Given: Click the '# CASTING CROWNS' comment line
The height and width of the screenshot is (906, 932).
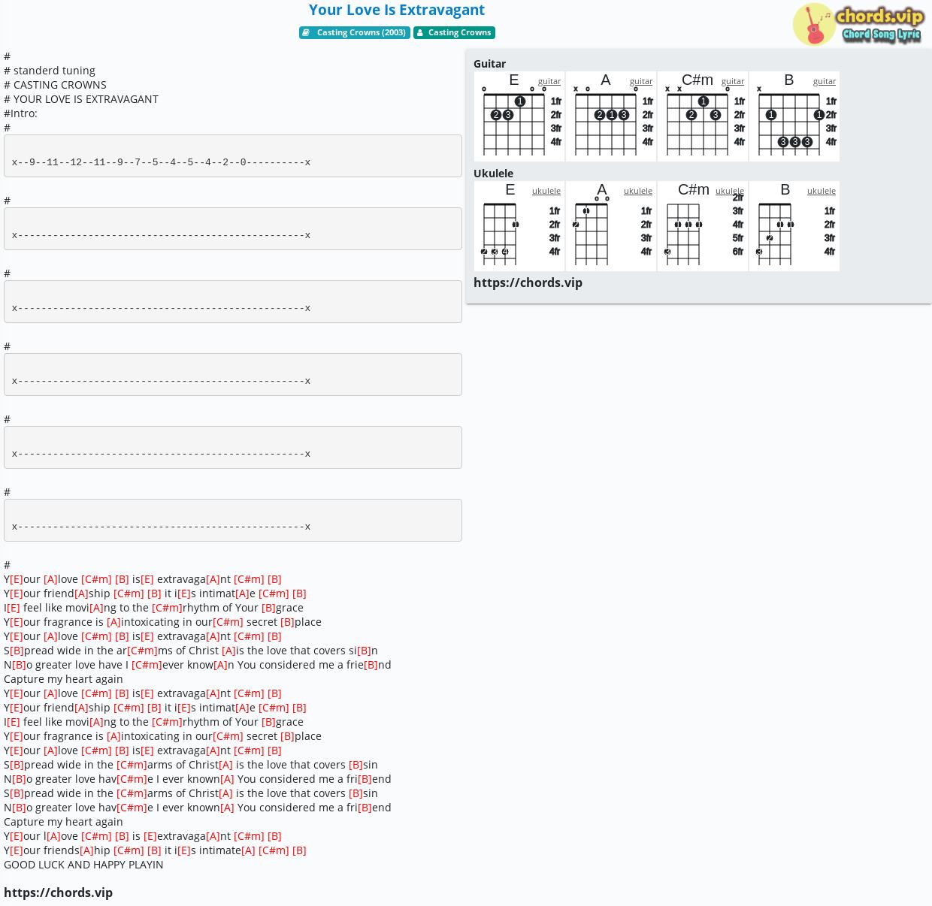Looking at the screenshot, I should click(x=55, y=85).
